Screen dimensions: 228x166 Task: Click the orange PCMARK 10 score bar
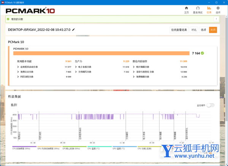click(x=101, y=53)
